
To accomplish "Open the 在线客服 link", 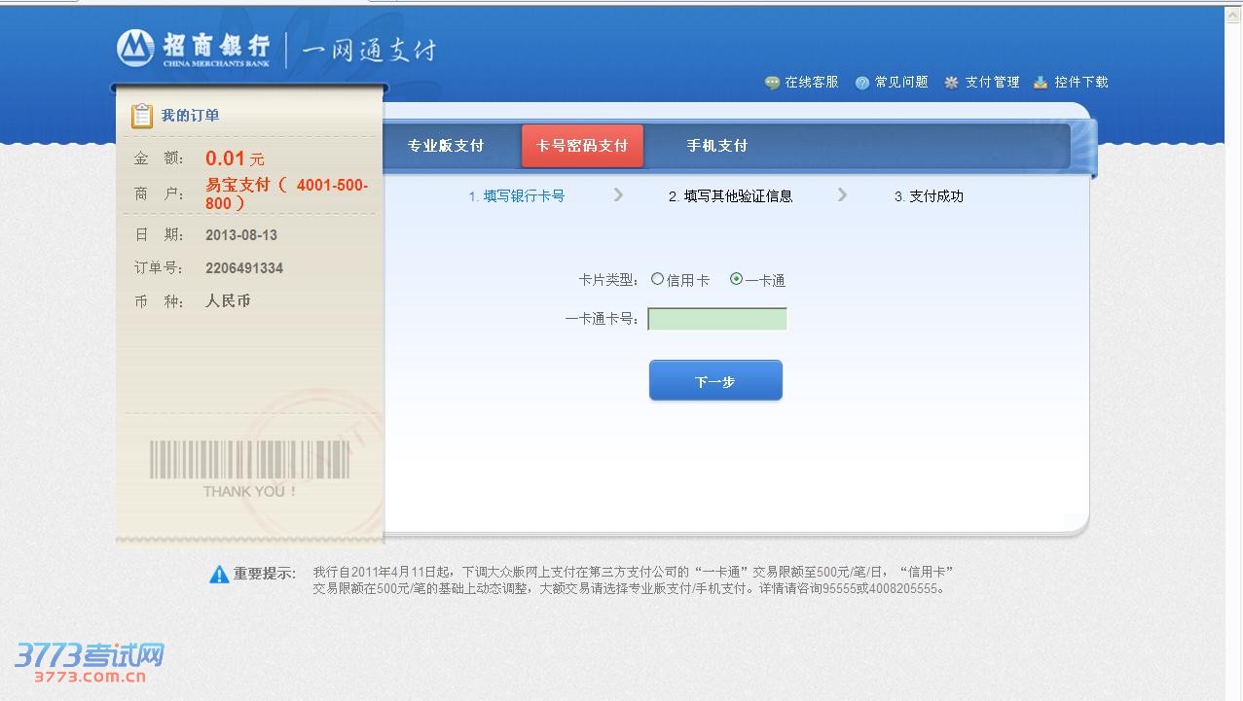I will tap(811, 83).
